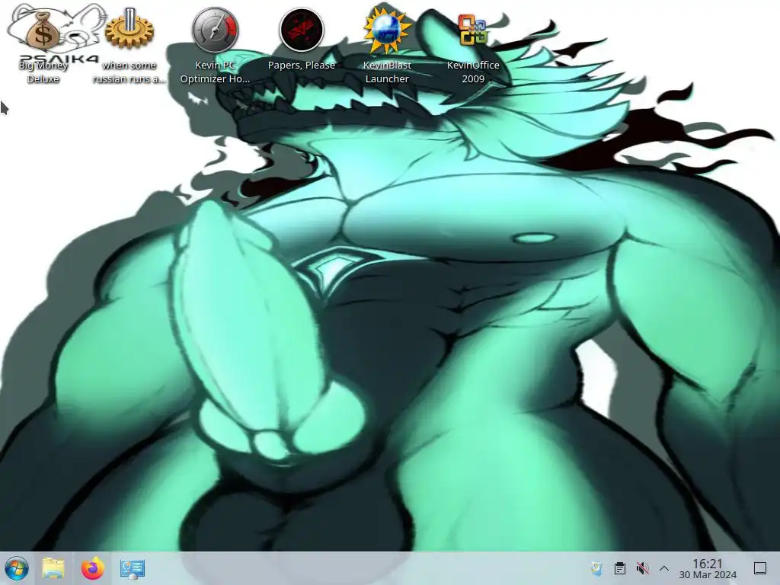
Task: Click the blue flag tray icon
Action: [596, 568]
